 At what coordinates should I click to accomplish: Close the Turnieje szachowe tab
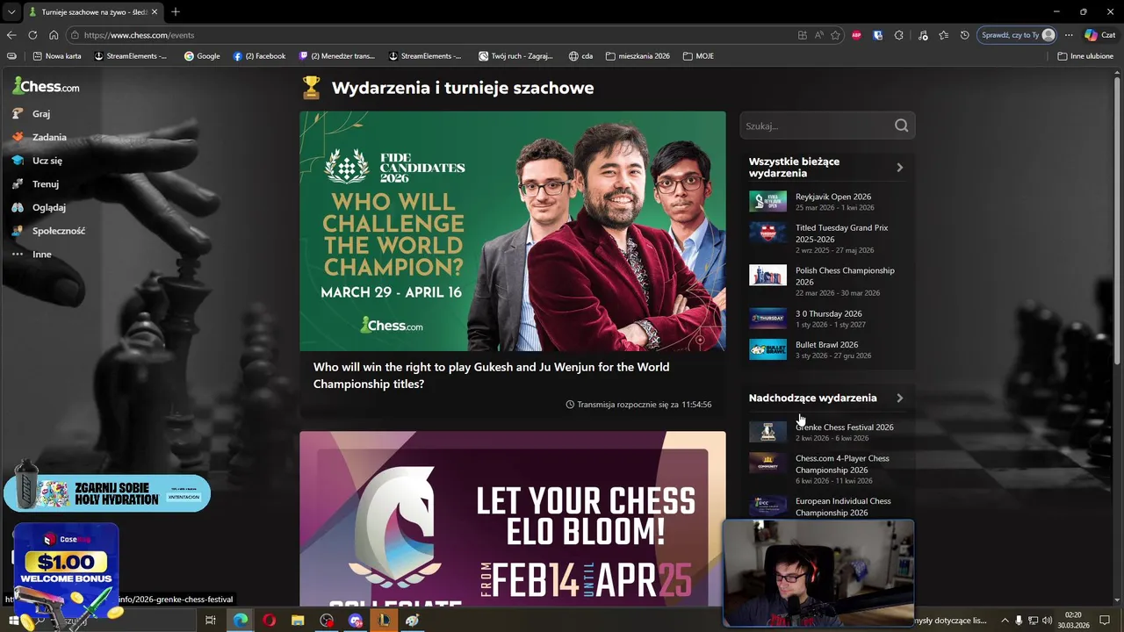click(155, 12)
